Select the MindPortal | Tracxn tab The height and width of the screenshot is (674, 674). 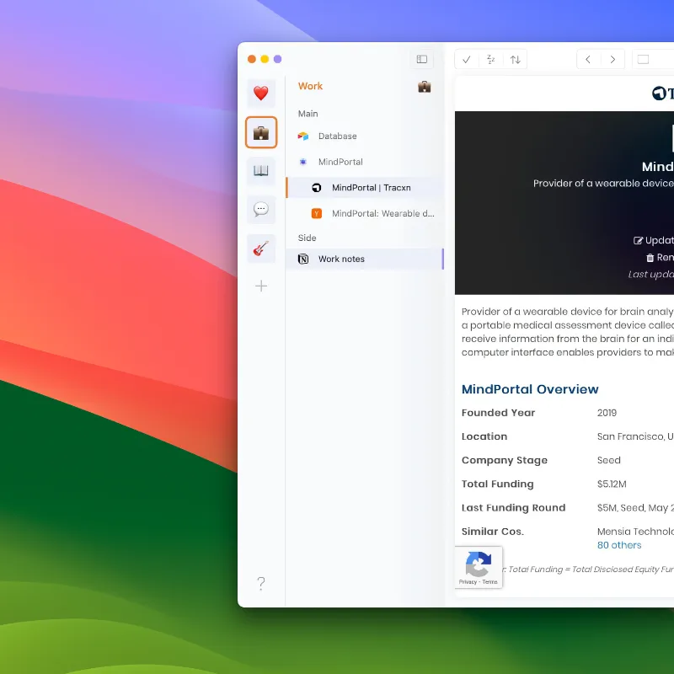pos(371,188)
